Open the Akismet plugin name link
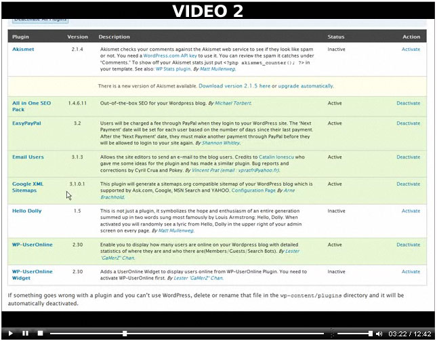437x341 pixels. click(23, 49)
